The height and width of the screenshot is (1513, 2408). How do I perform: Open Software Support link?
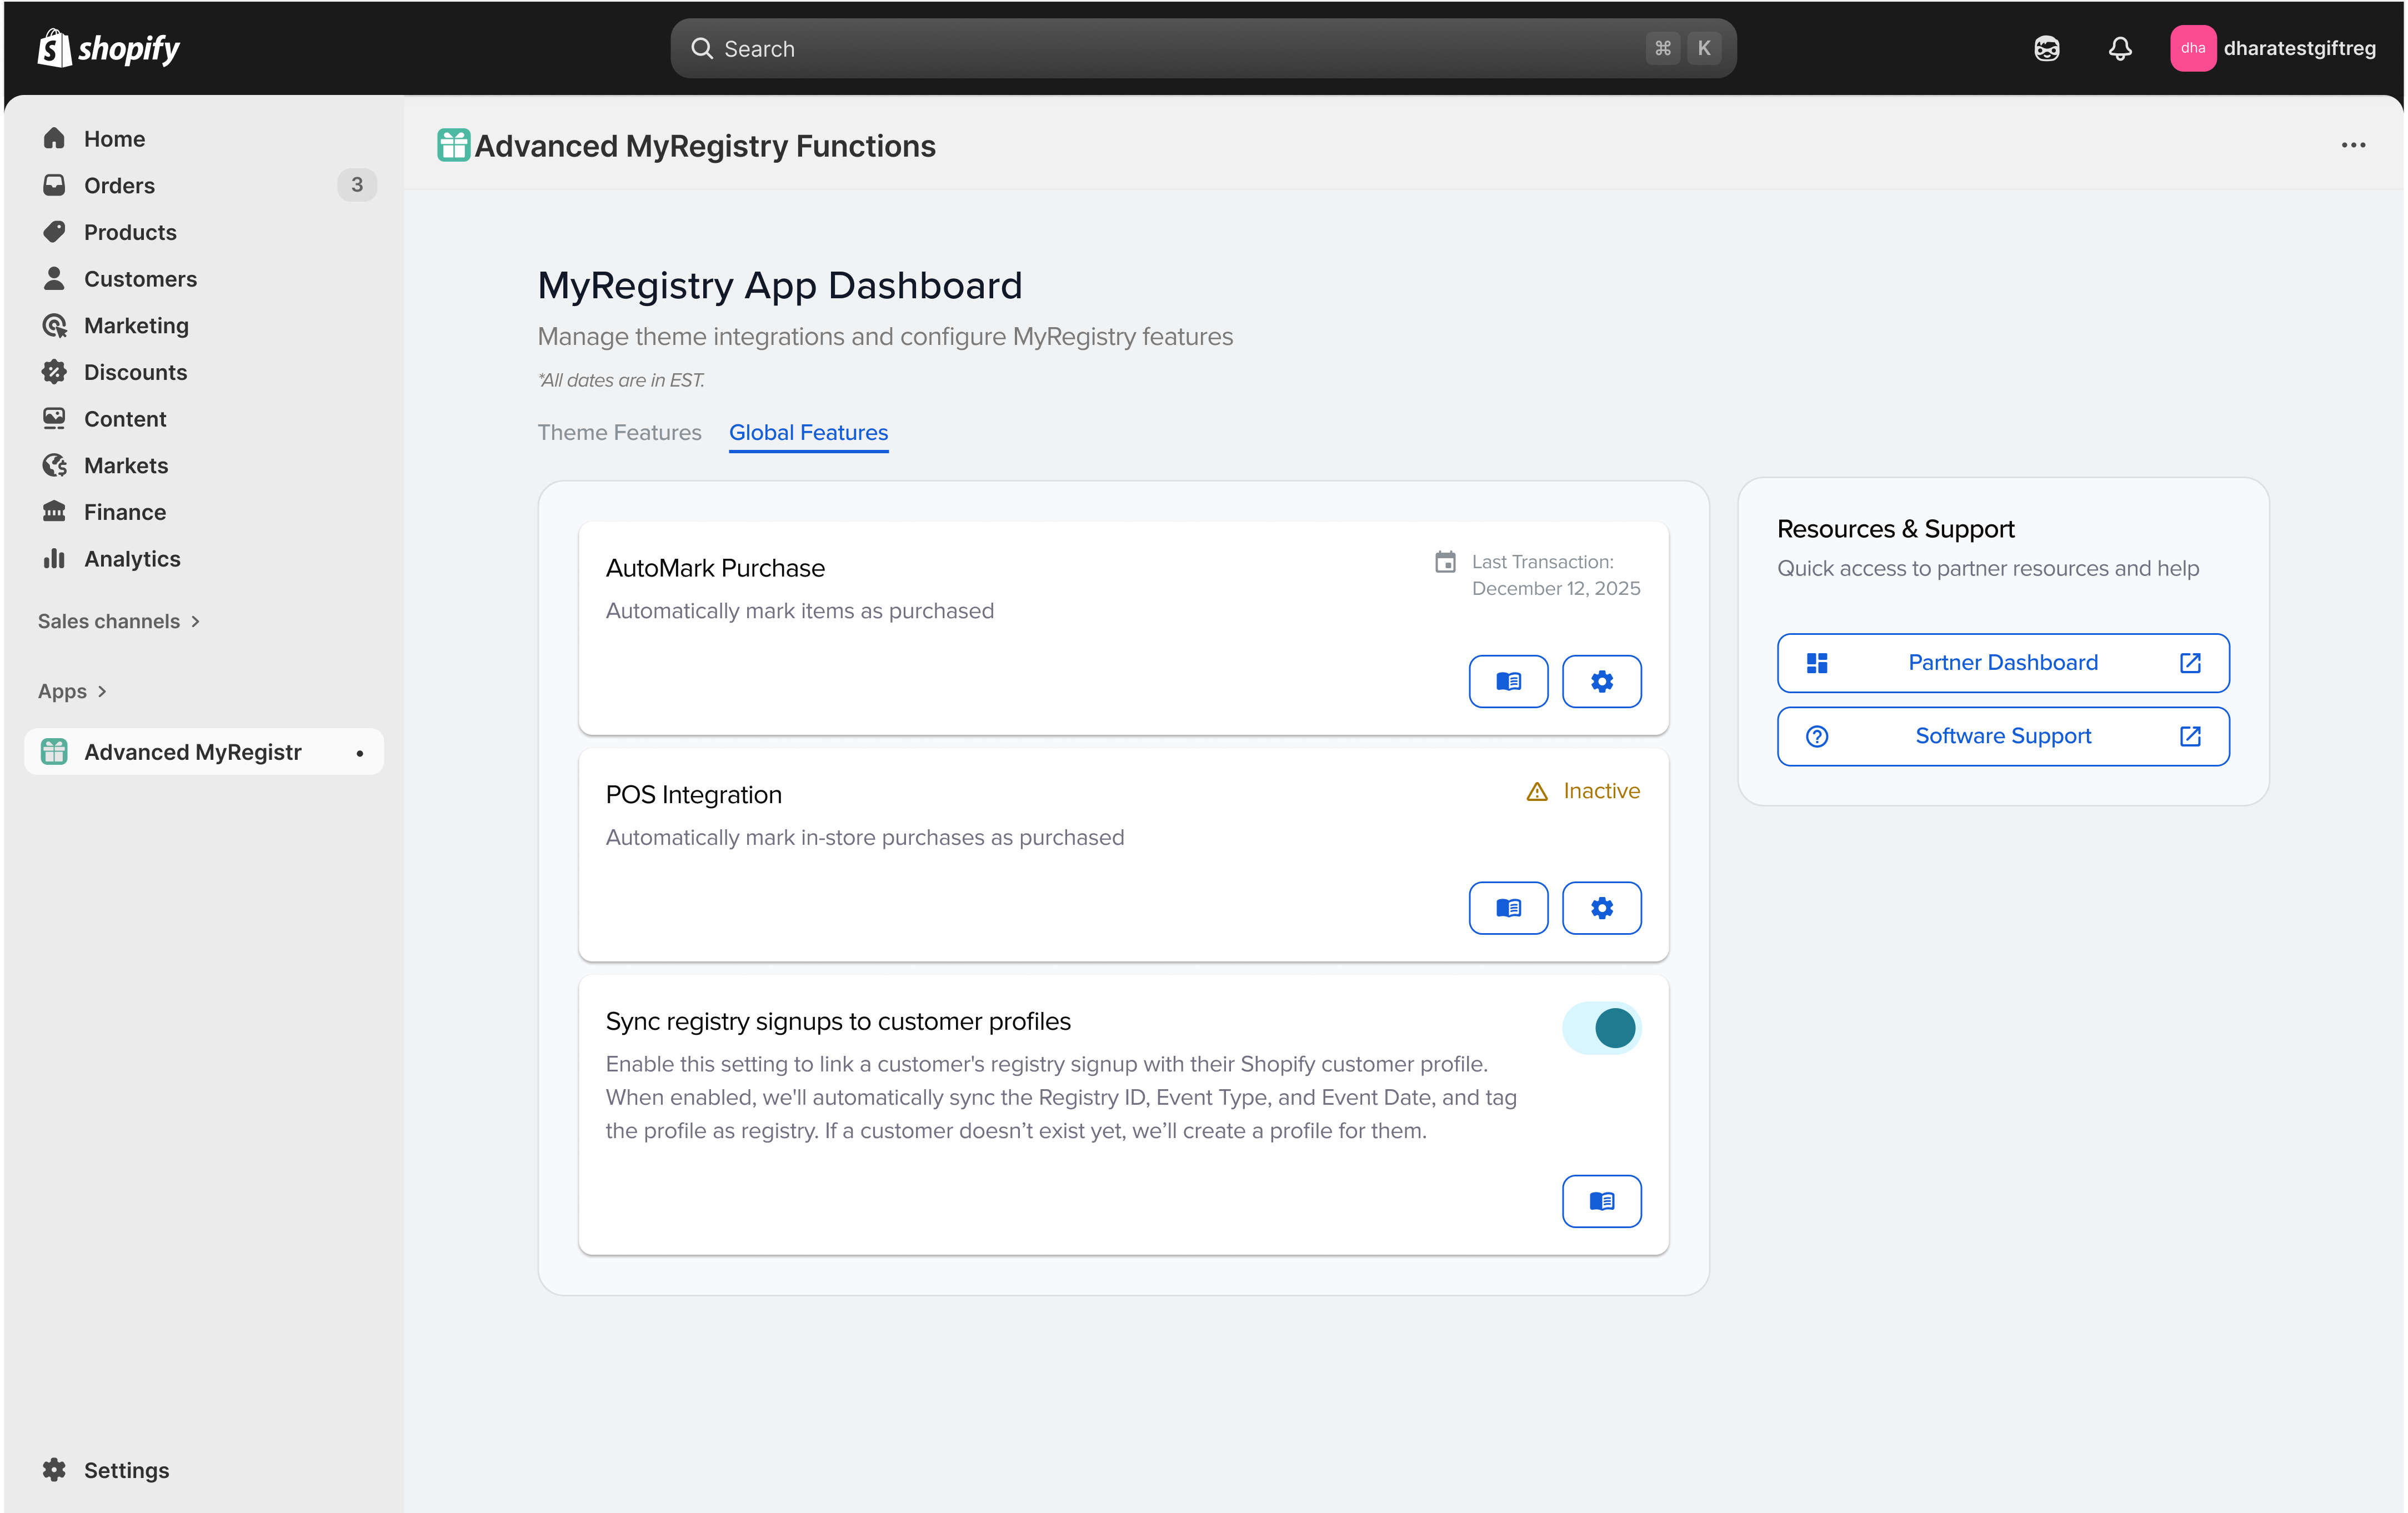[x=2002, y=736]
